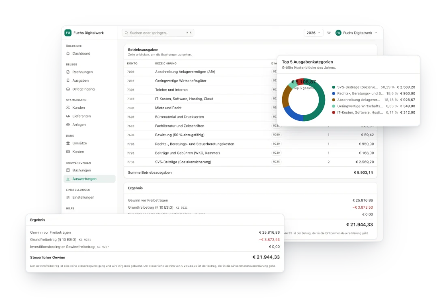Viewport: 446px width, 298px height.
Task: Open Umsätze via its bank icon
Action: (68, 143)
